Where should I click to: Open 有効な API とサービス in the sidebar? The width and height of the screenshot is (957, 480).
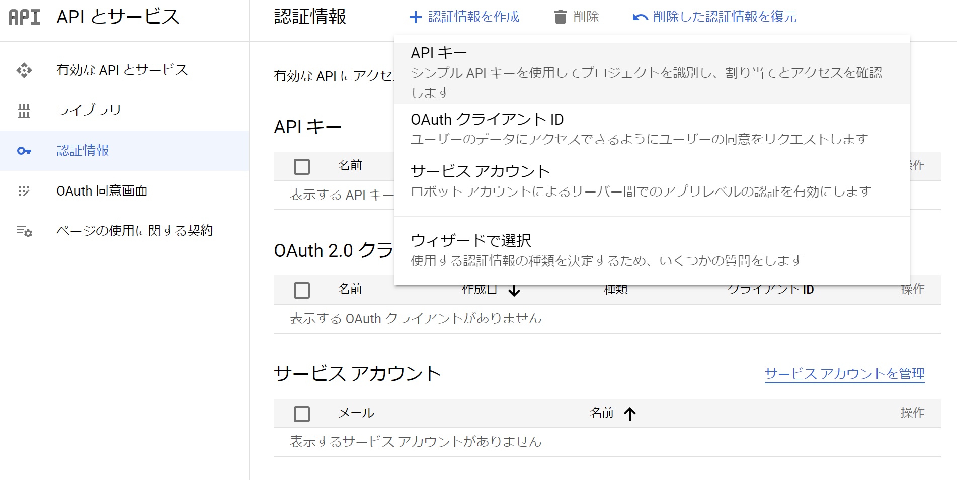[x=124, y=70]
